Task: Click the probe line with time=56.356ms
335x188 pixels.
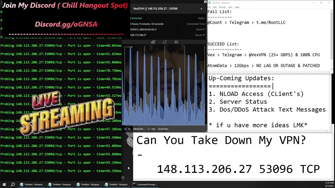Action: (x=61, y=171)
